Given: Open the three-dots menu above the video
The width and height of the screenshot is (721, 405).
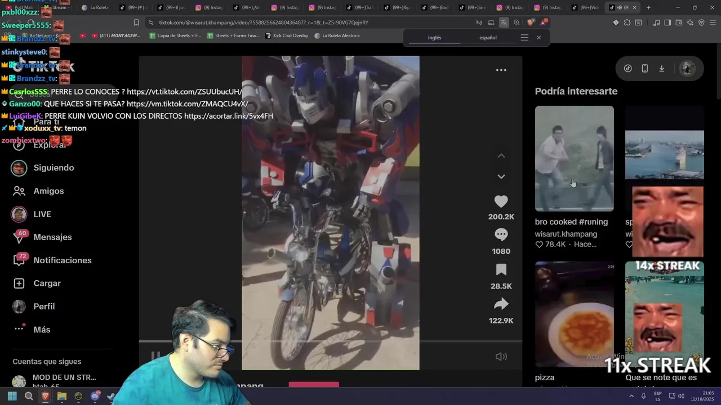Looking at the screenshot, I should point(501,70).
